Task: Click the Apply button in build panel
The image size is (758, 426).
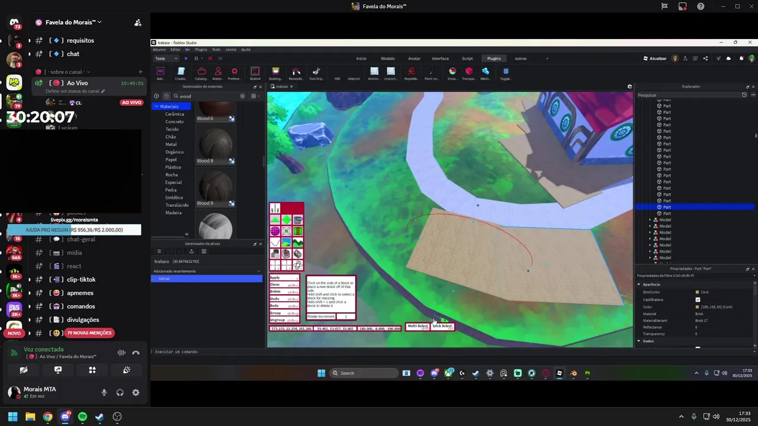Action: pyautogui.click(x=284, y=277)
